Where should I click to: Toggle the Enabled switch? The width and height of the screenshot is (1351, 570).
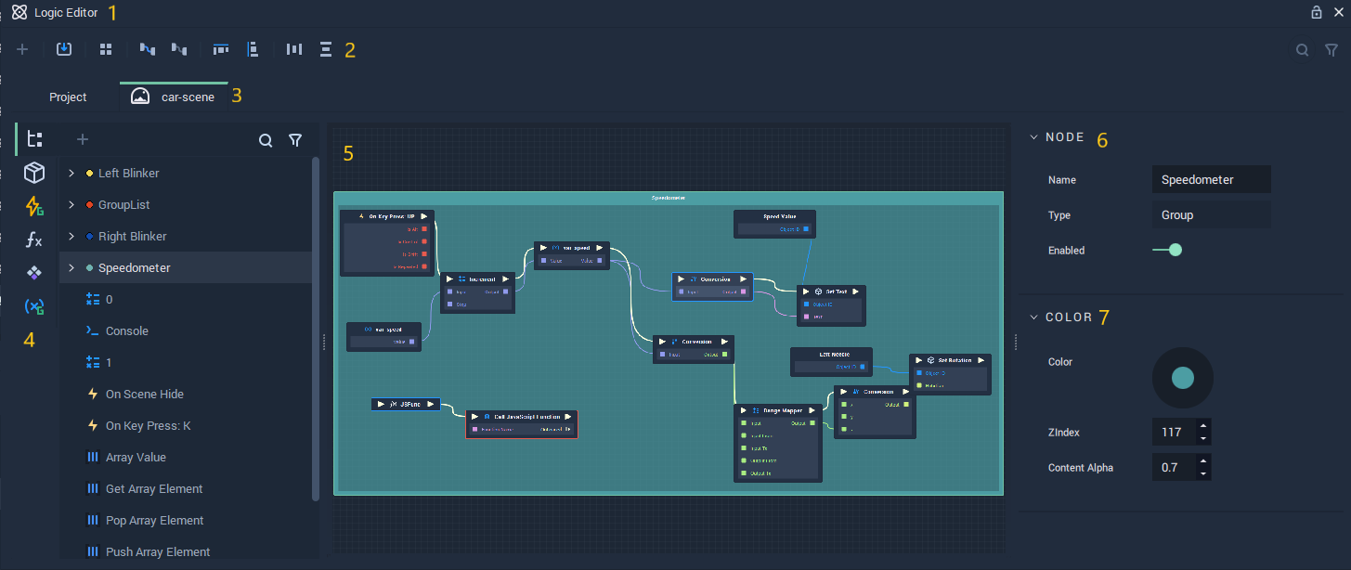click(1167, 250)
